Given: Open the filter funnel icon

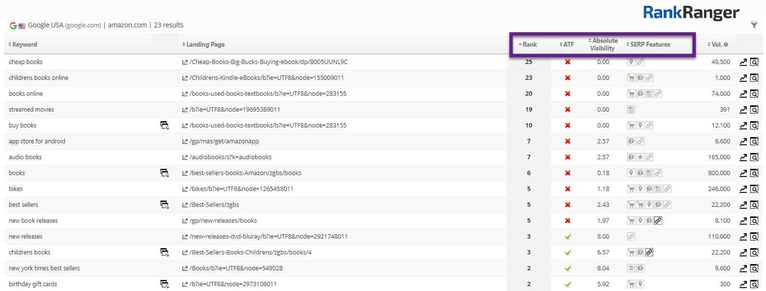Looking at the screenshot, I should [x=754, y=25].
